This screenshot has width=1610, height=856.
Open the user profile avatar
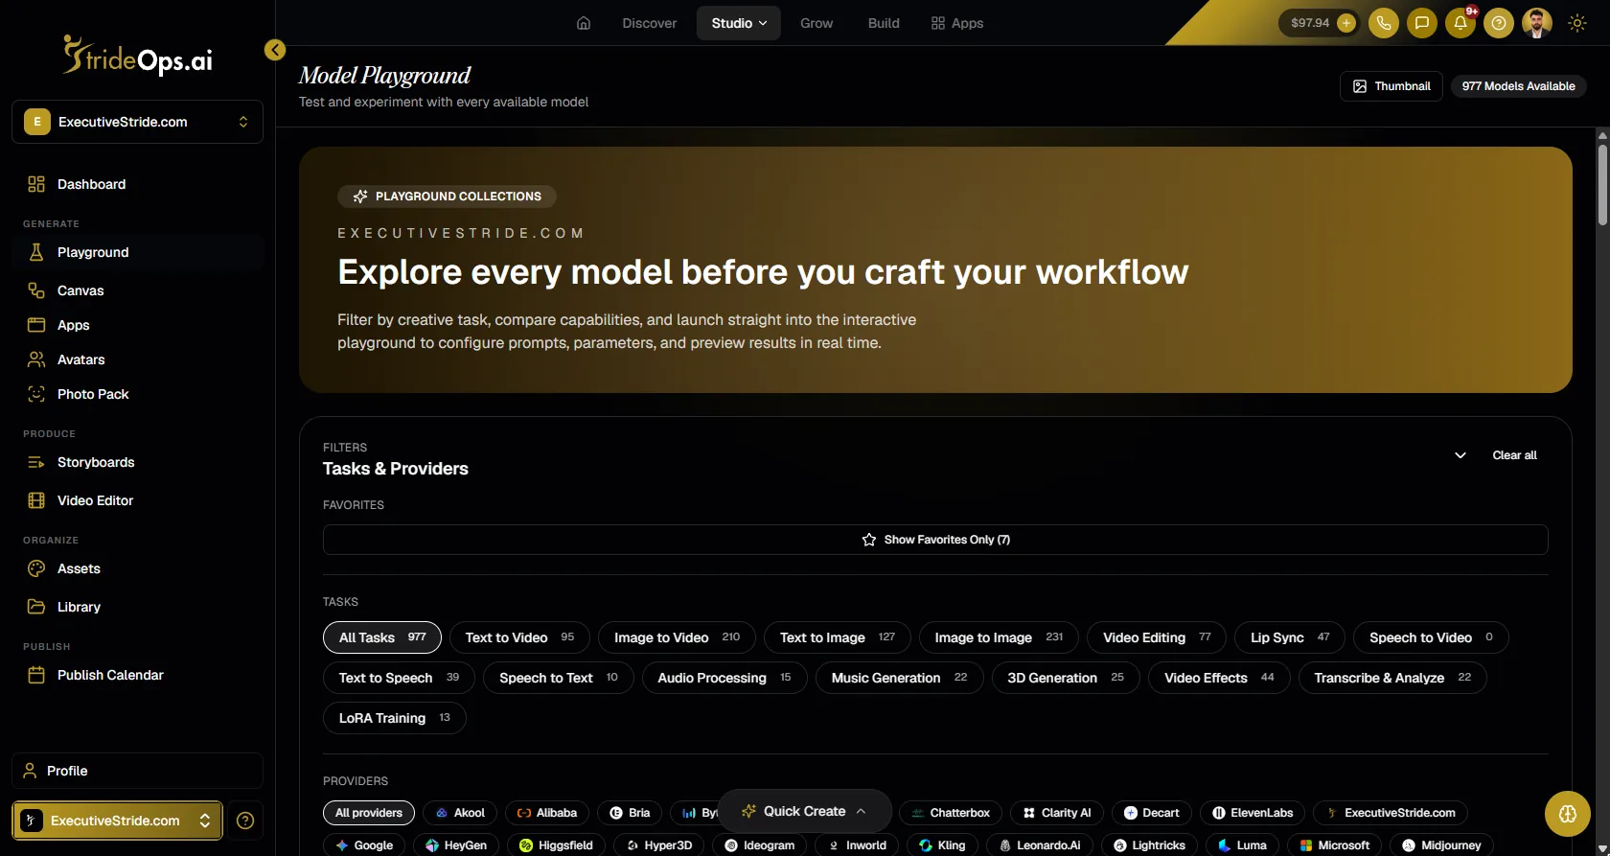point(1537,23)
